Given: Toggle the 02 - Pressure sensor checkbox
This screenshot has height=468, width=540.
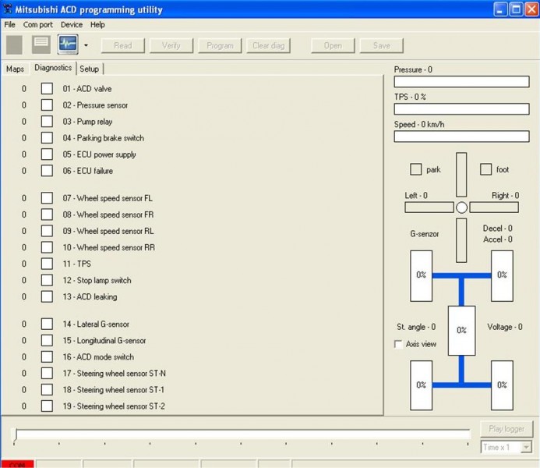Looking at the screenshot, I should (x=47, y=105).
